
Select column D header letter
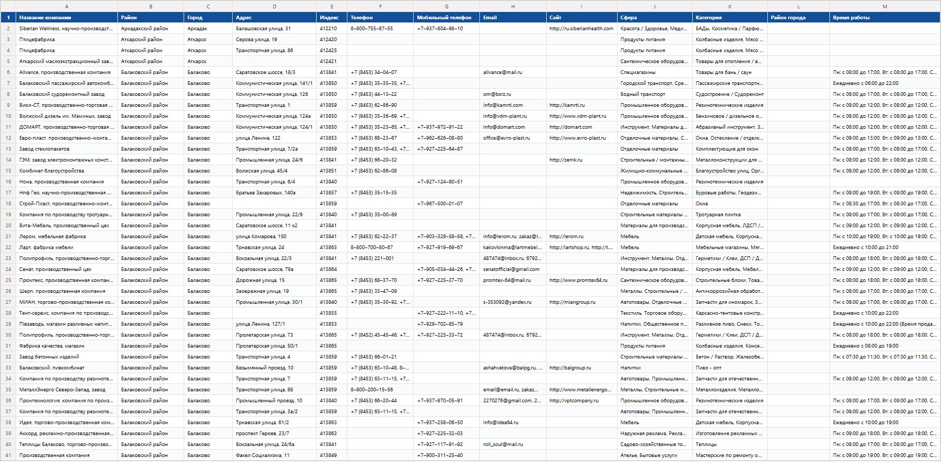(274, 7)
